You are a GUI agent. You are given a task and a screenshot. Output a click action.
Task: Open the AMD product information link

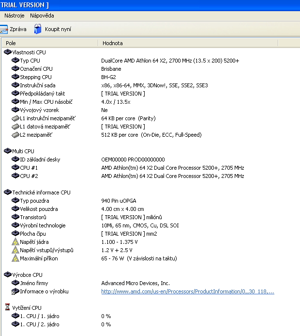[188, 291]
